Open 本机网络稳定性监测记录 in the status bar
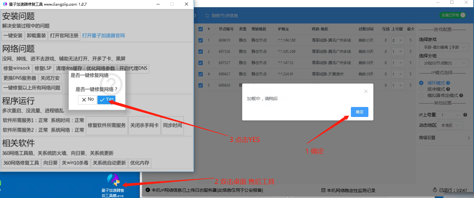 point(348,190)
